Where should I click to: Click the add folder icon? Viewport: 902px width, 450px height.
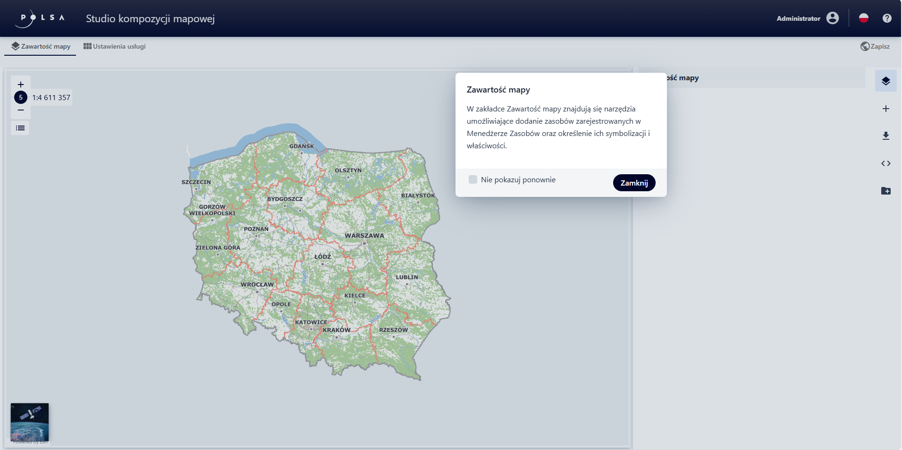click(885, 191)
